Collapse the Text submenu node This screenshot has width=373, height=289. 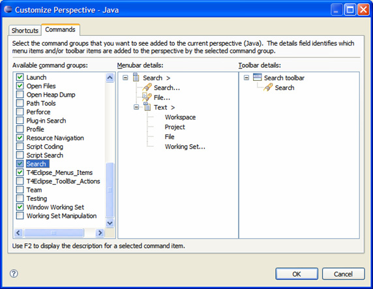pos(136,107)
